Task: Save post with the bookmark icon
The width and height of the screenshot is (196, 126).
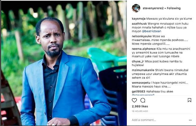Action: pos(189,100)
